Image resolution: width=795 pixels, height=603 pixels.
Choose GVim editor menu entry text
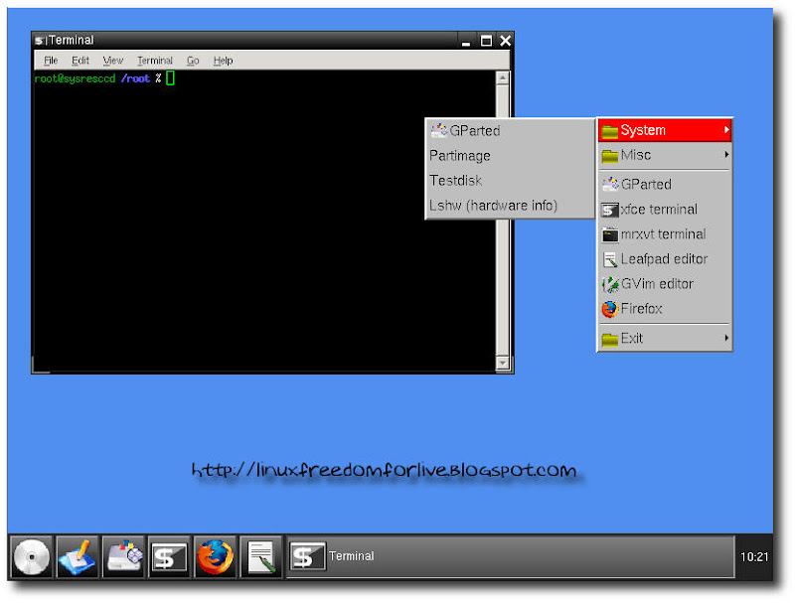657,284
